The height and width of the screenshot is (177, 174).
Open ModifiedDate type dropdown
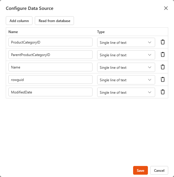click(126, 92)
